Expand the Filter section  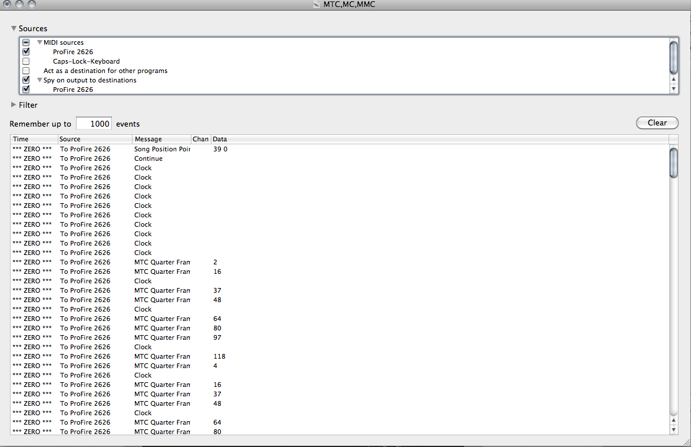click(x=14, y=105)
